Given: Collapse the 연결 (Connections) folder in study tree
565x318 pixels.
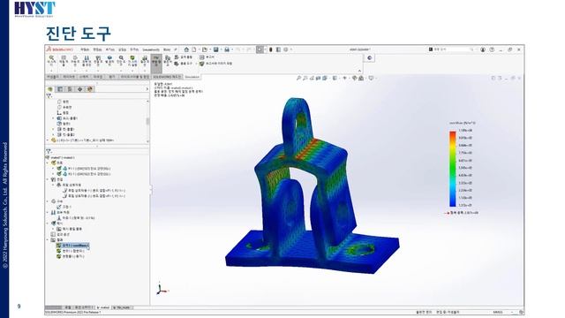Looking at the screenshot, I should (x=48, y=179).
